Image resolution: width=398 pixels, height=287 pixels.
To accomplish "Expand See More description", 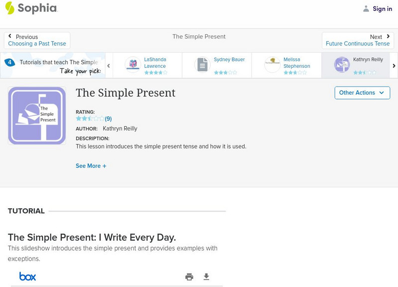I will 91,166.
